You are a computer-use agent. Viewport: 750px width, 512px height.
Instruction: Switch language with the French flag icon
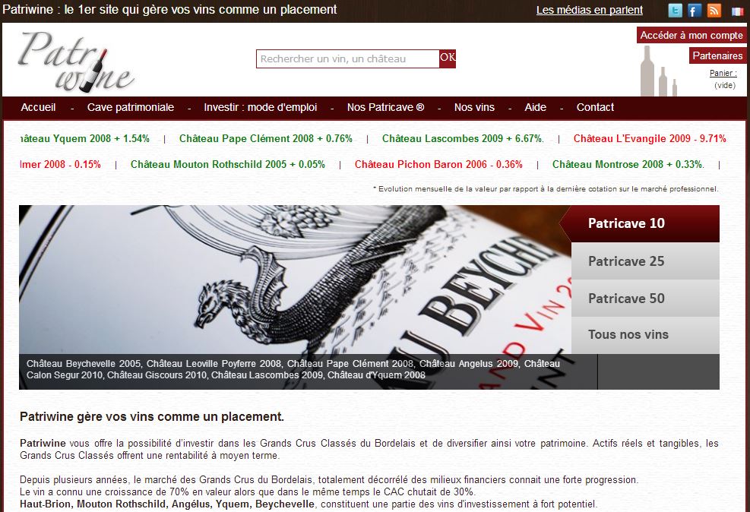click(x=736, y=11)
